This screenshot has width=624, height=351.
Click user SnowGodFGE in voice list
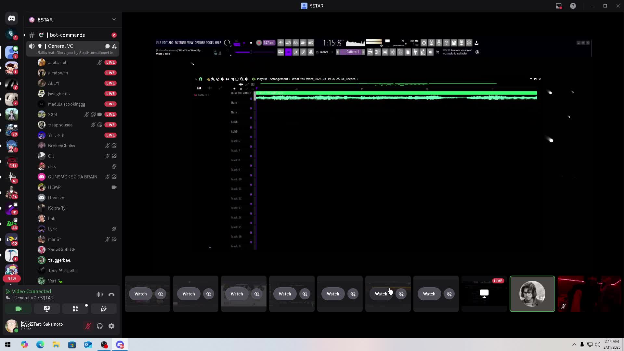click(x=62, y=250)
